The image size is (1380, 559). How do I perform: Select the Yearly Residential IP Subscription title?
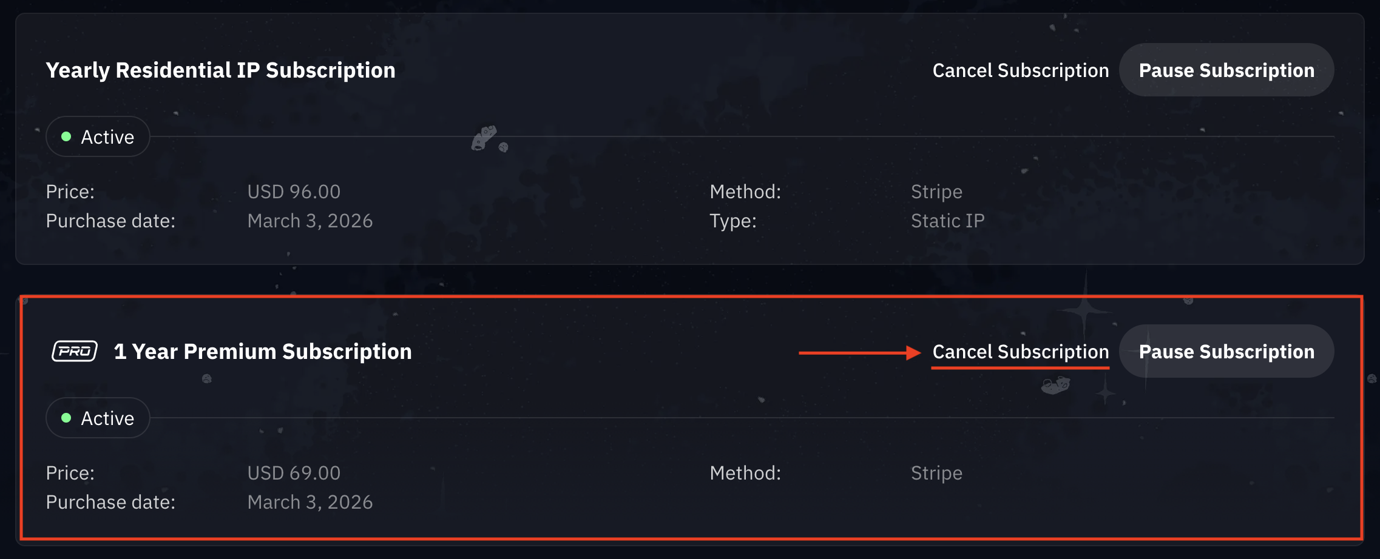point(220,70)
